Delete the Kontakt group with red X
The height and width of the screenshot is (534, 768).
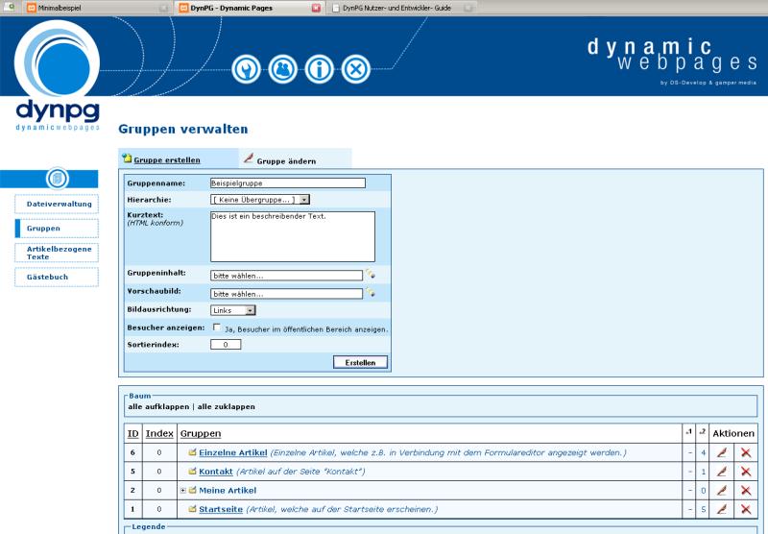click(x=745, y=472)
